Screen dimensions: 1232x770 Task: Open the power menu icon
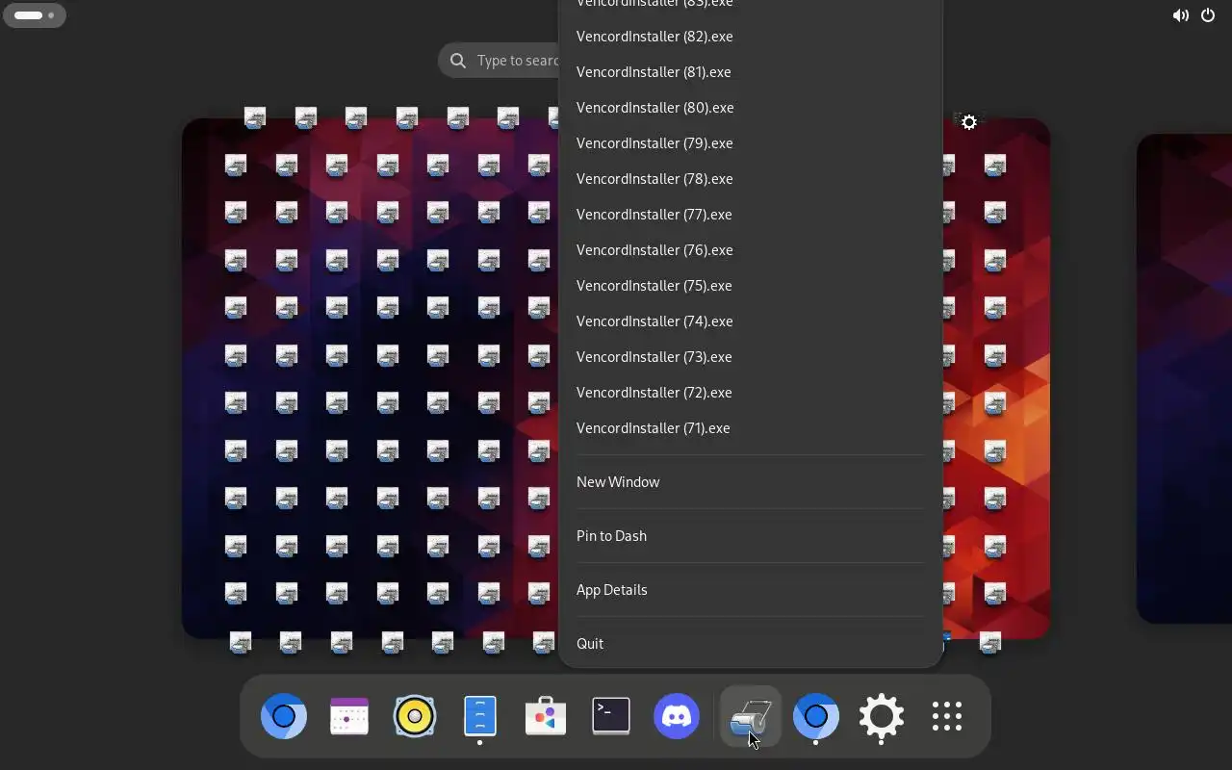(1208, 15)
